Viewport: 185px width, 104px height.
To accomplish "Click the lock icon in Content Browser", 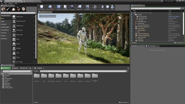I will pyautogui.click(x=128, y=68).
